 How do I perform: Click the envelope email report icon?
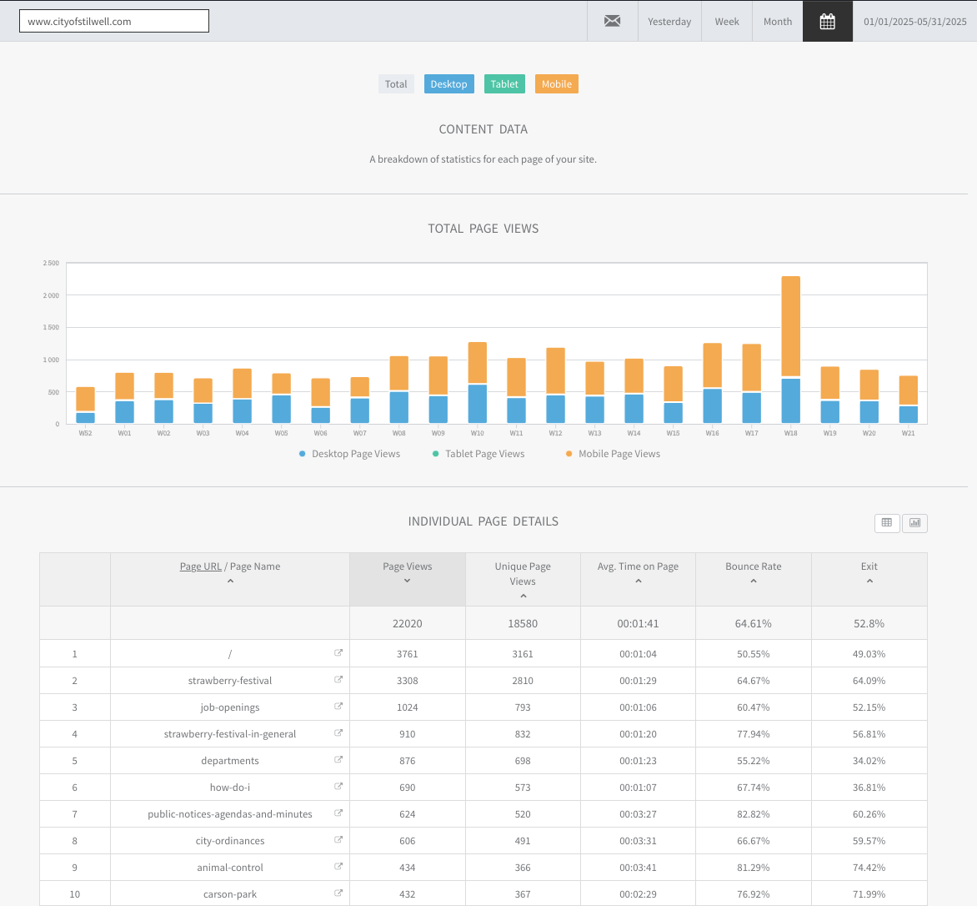[612, 22]
